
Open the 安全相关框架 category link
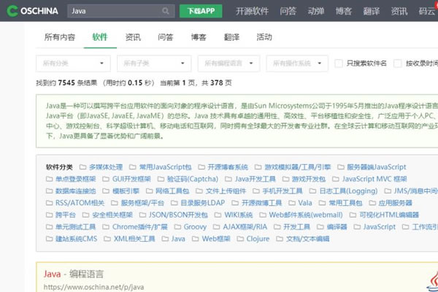(112, 215)
